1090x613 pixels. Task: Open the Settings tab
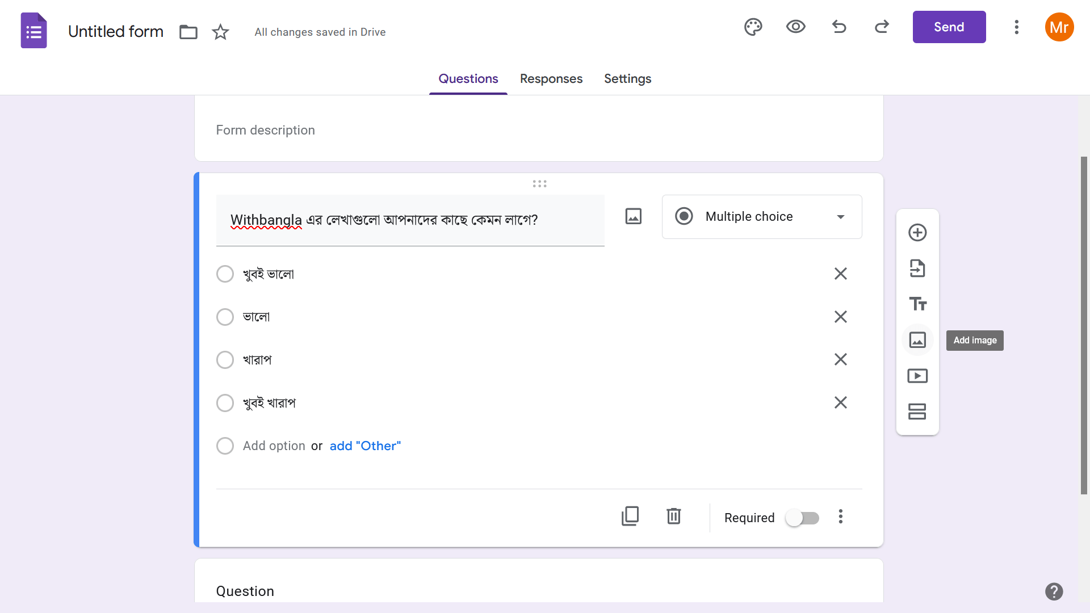pyautogui.click(x=627, y=79)
